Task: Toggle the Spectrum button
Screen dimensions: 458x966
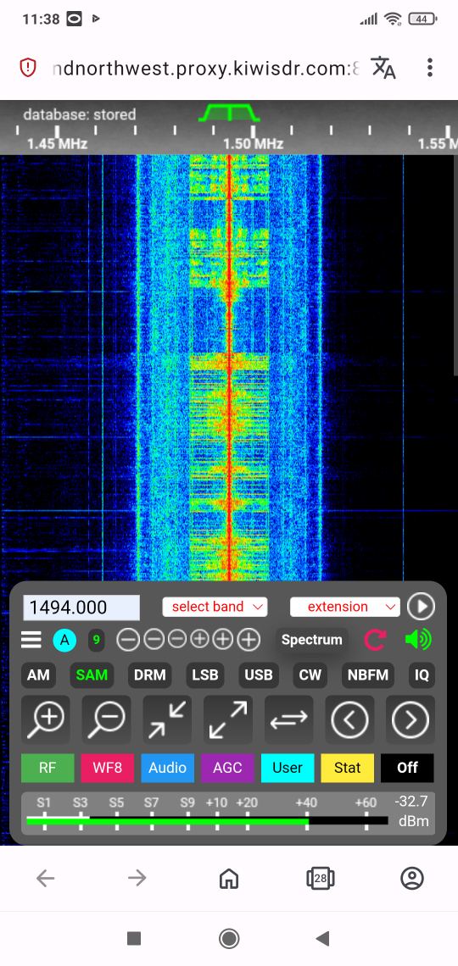Action: 312,640
